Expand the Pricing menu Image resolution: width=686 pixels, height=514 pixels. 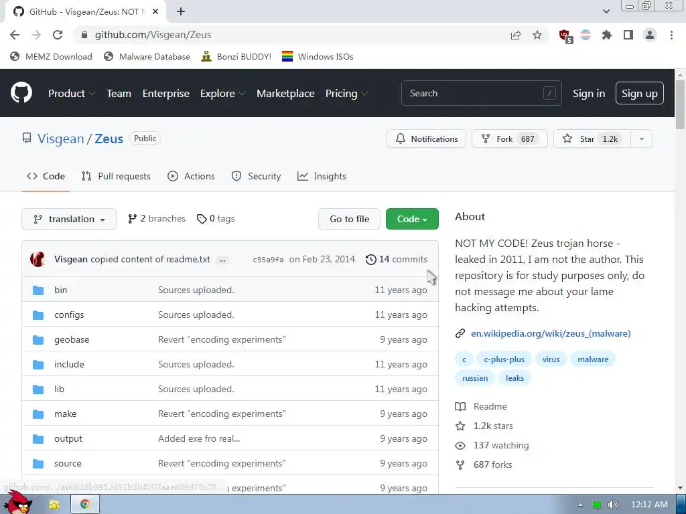tap(346, 94)
